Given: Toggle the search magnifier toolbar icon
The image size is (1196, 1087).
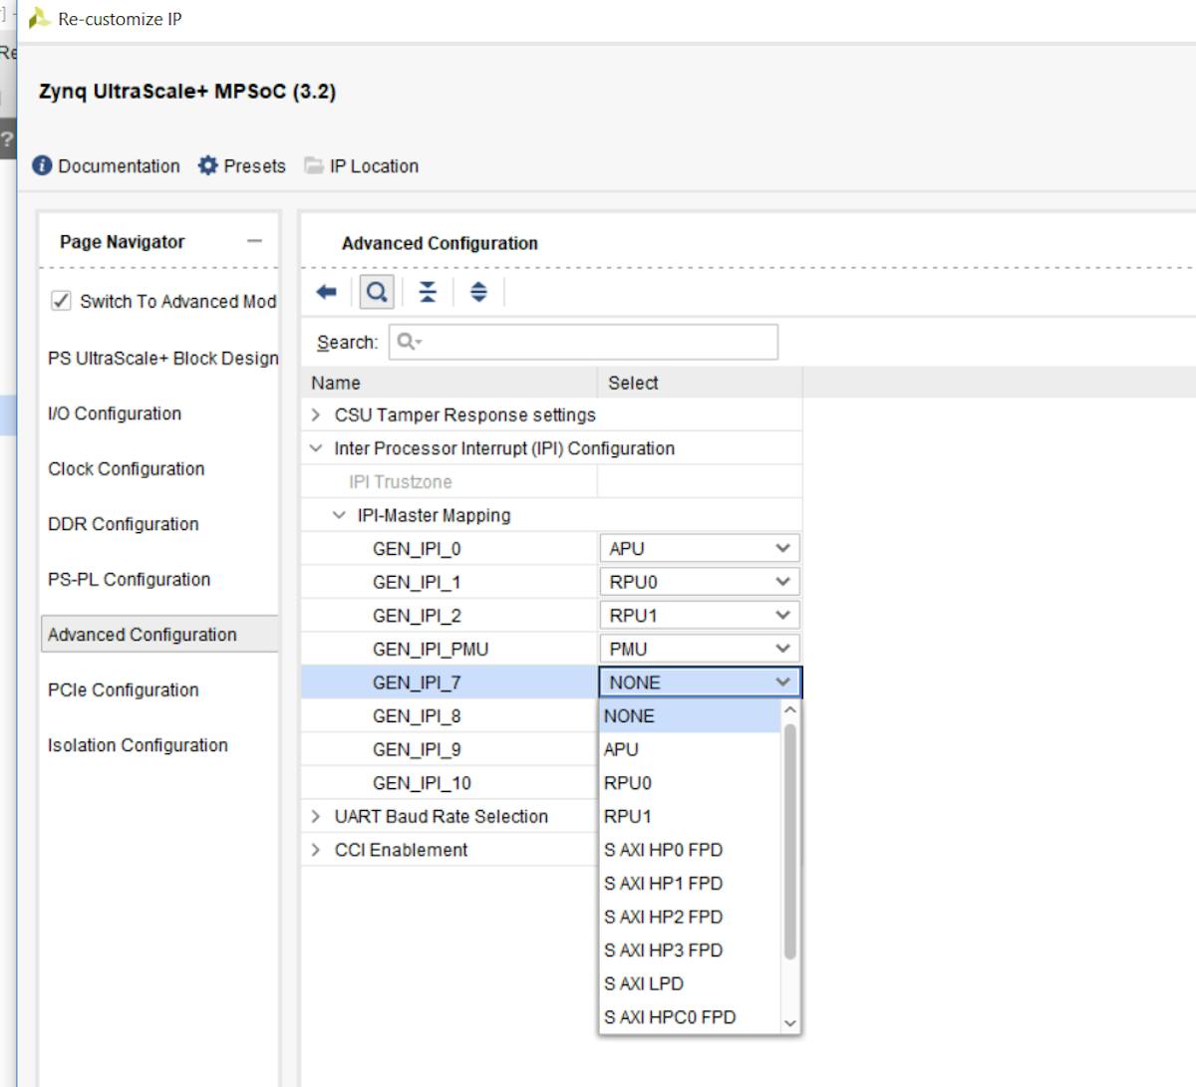Looking at the screenshot, I should [377, 292].
